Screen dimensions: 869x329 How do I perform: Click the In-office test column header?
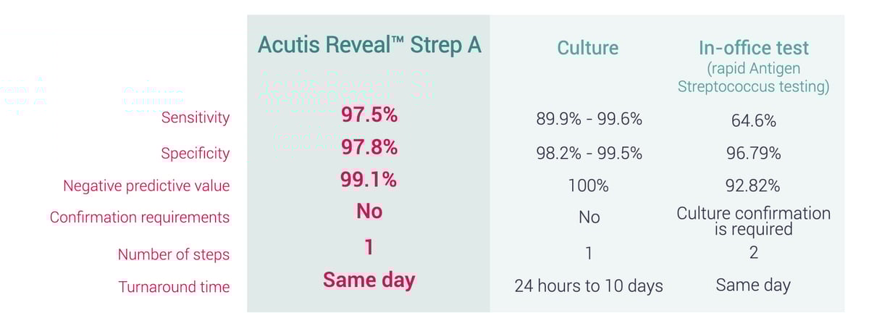point(753,49)
